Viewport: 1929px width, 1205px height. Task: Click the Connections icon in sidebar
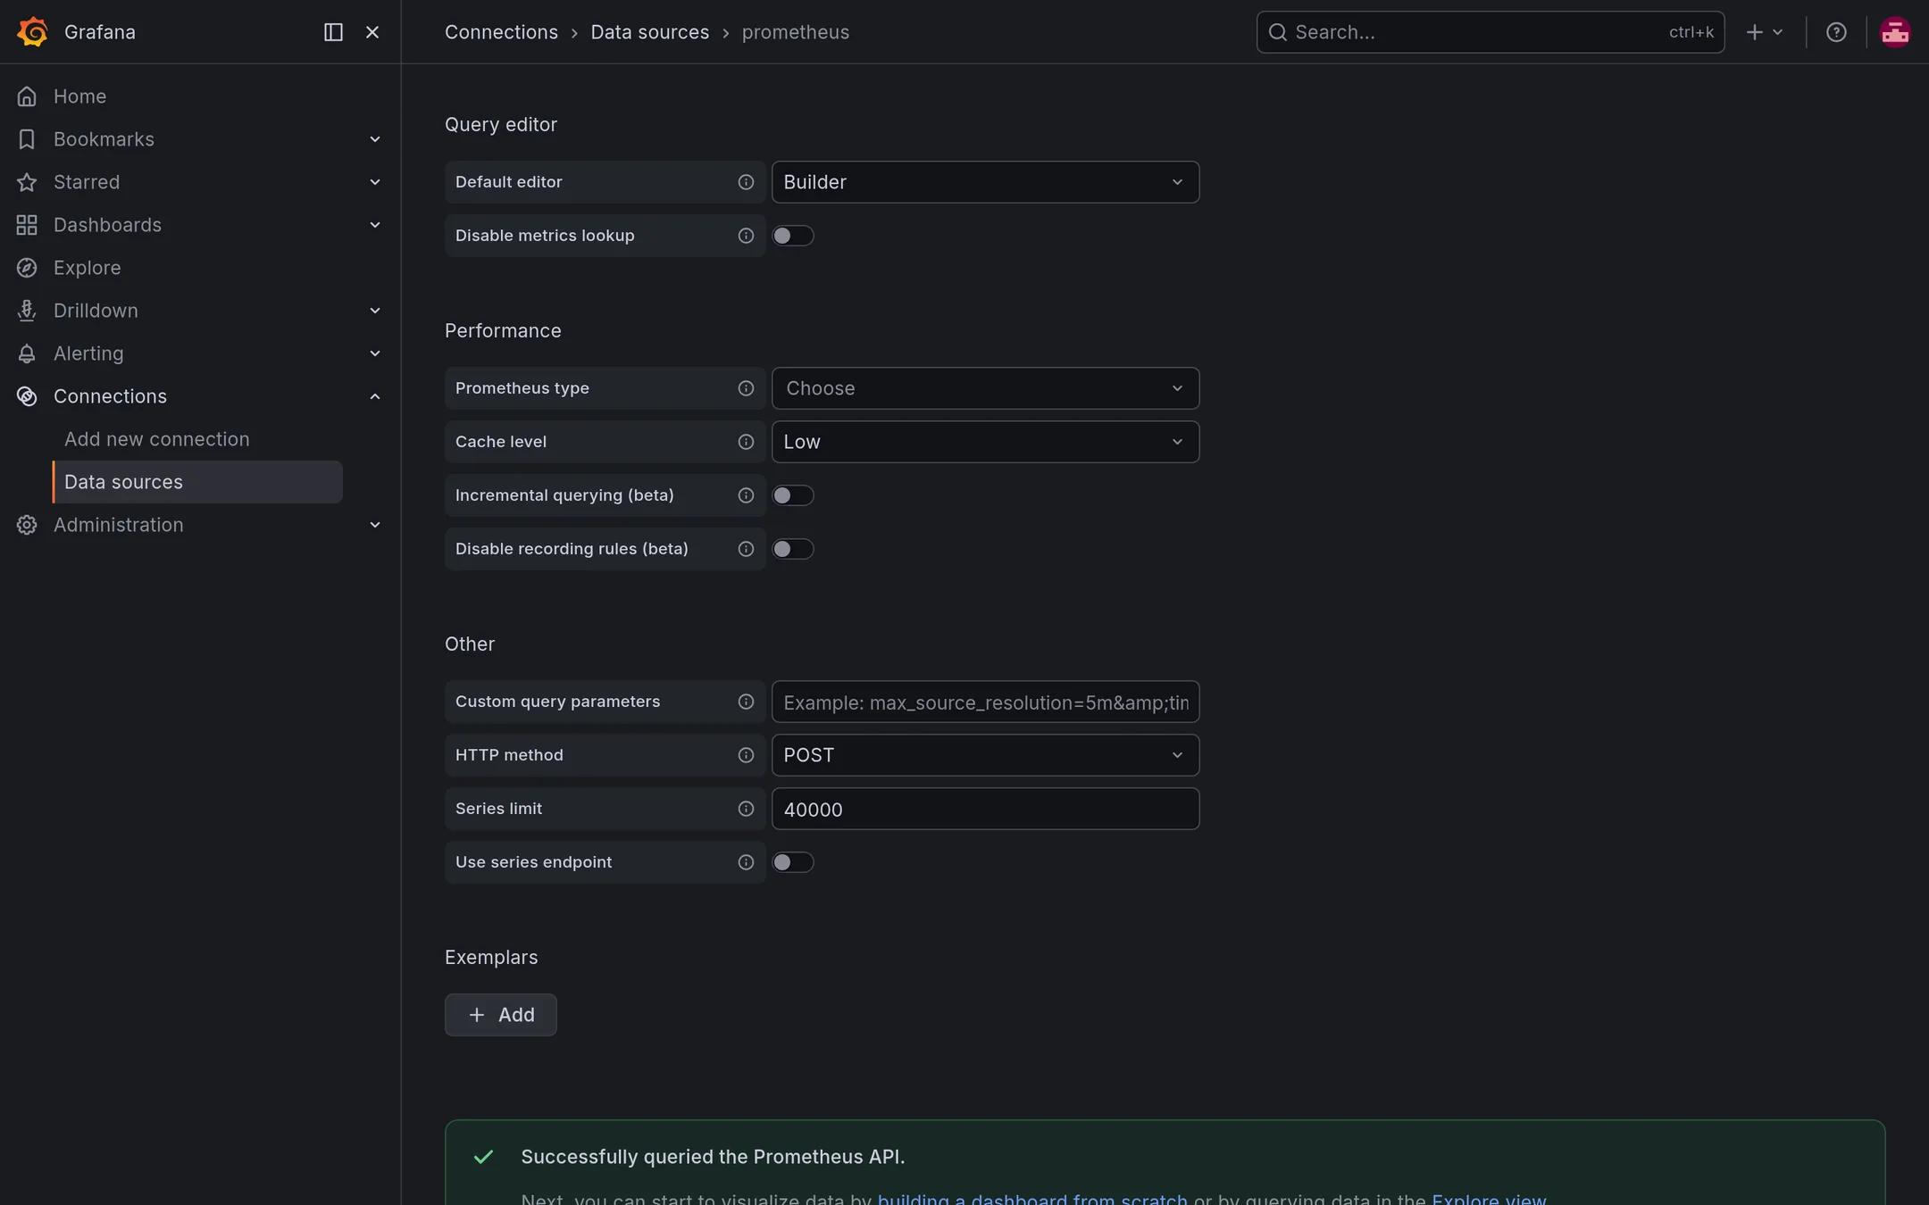coord(27,396)
